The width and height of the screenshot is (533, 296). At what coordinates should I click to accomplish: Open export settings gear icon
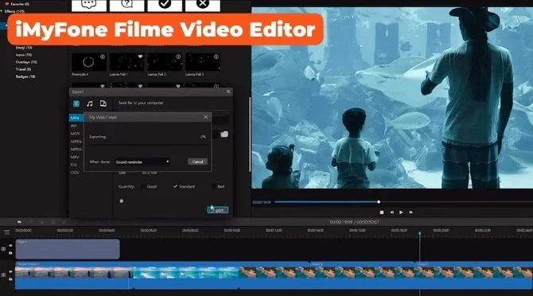(x=122, y=201)
